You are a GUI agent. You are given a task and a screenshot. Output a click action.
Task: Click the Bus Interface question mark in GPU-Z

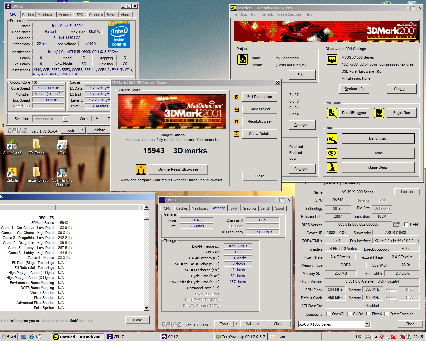[x=418, y=241]
